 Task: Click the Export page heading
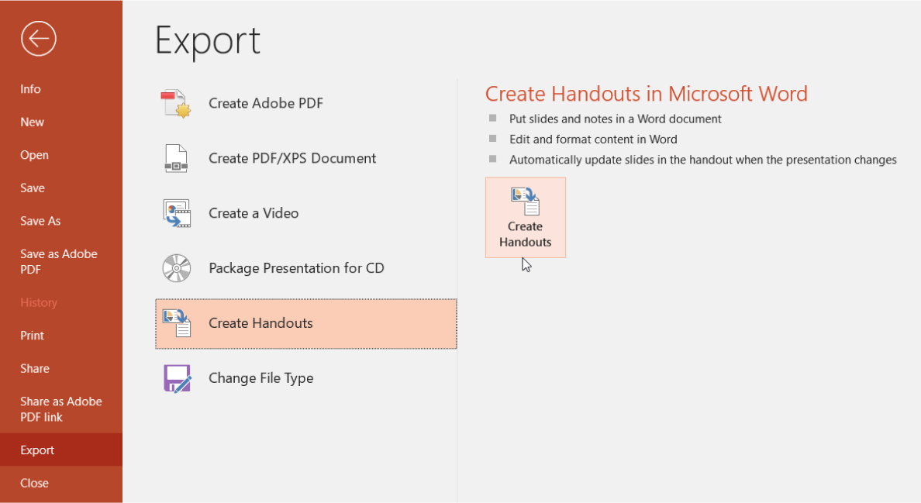[208, 41]
